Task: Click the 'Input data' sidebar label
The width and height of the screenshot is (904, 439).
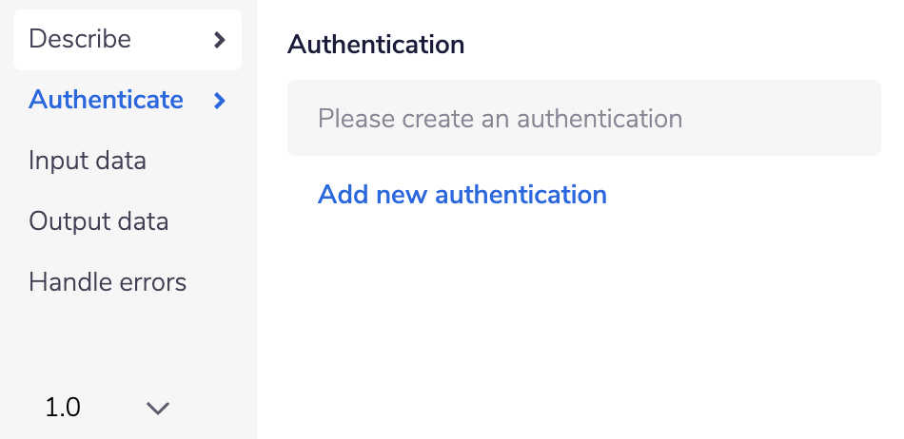Action: point(88,161)
